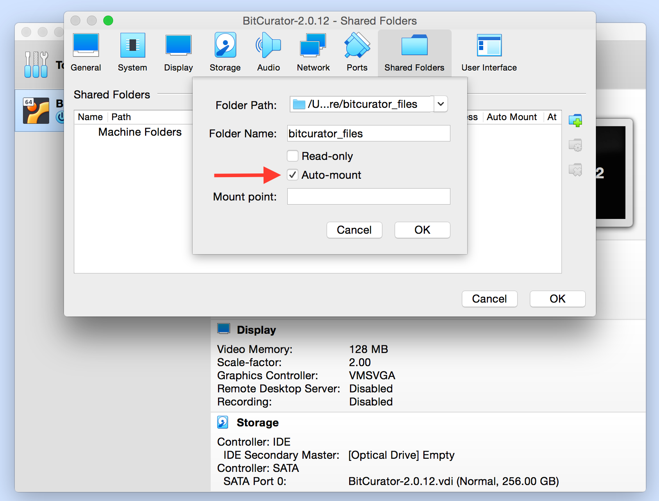Image resolution: width=659 pixels, height=501 pixels.
Task: Toggle the Read-only checkbox
Action: pos(293,156)
